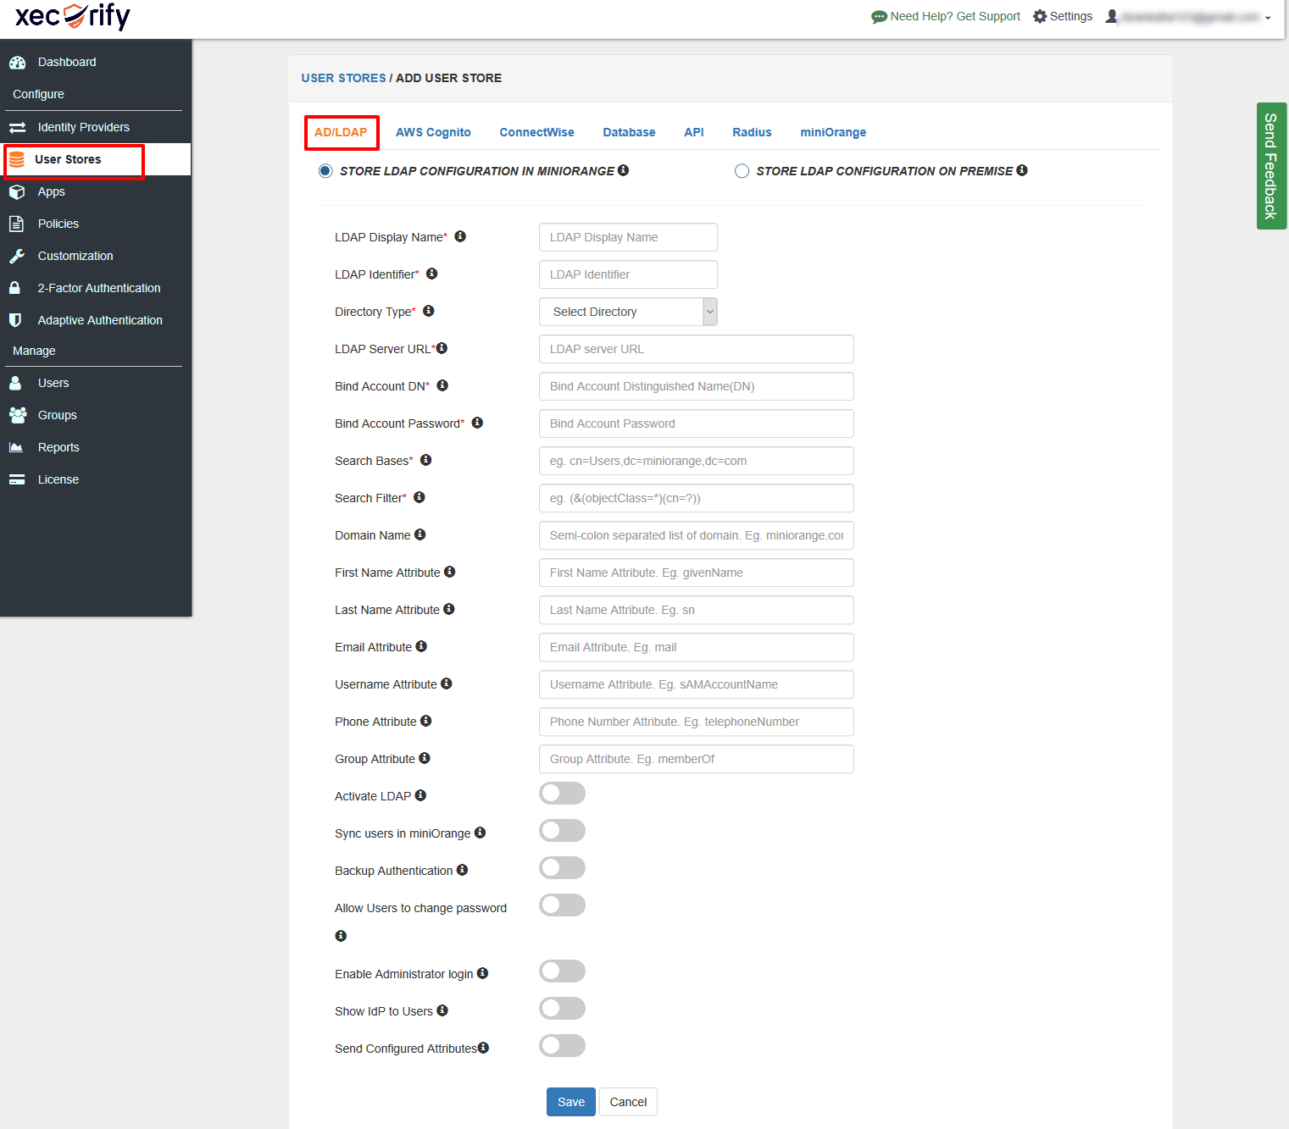Click the Users person icon
Screen dimensions: 1289x1129
coord(15,383)
